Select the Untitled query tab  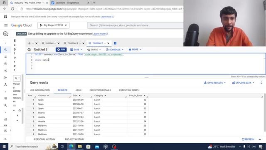pyautogui.click(x=49, y=43)
